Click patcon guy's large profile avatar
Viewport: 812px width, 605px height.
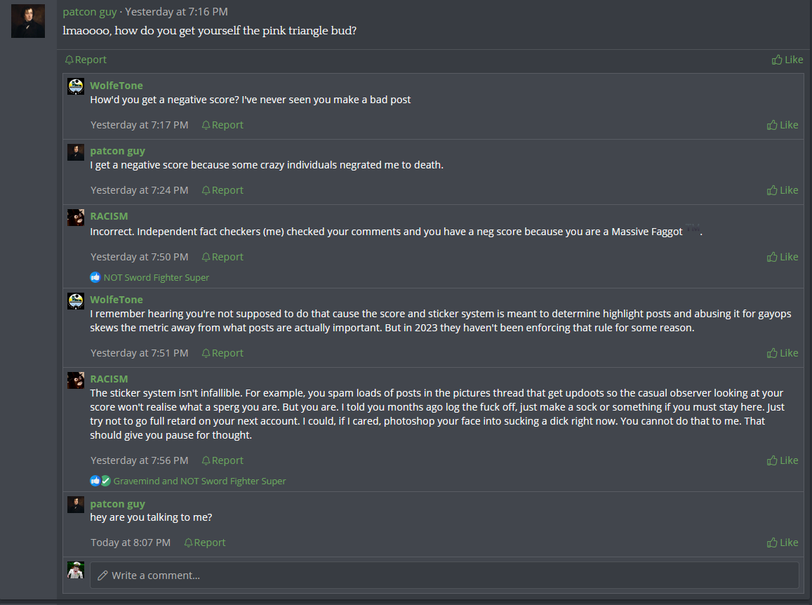(28, 21)
